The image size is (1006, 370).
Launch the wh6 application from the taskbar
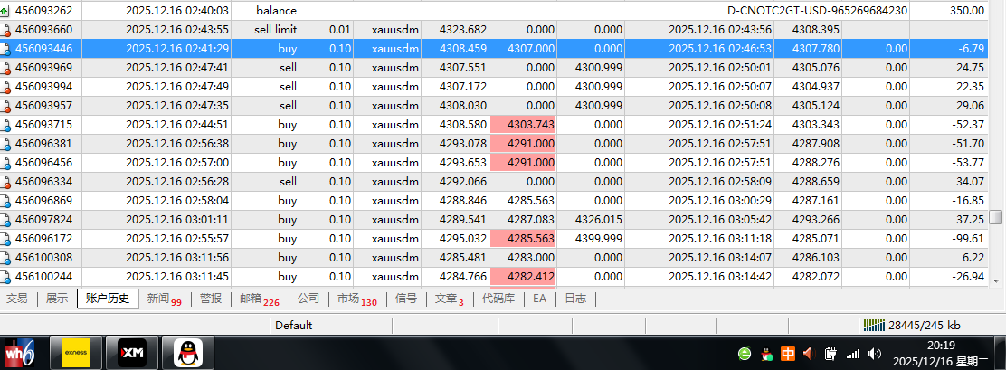point(19,352)
